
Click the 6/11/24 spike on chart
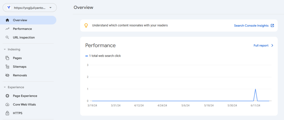(255, 90)
